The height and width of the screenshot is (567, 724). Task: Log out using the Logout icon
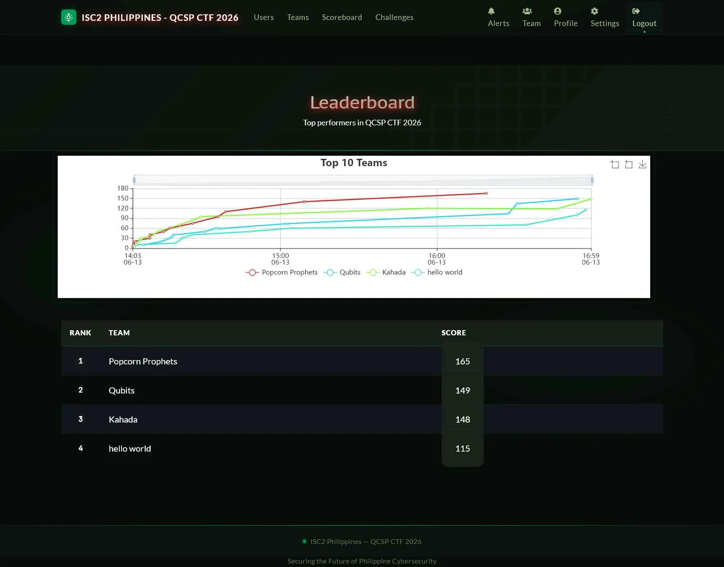[x=636, y=11]
